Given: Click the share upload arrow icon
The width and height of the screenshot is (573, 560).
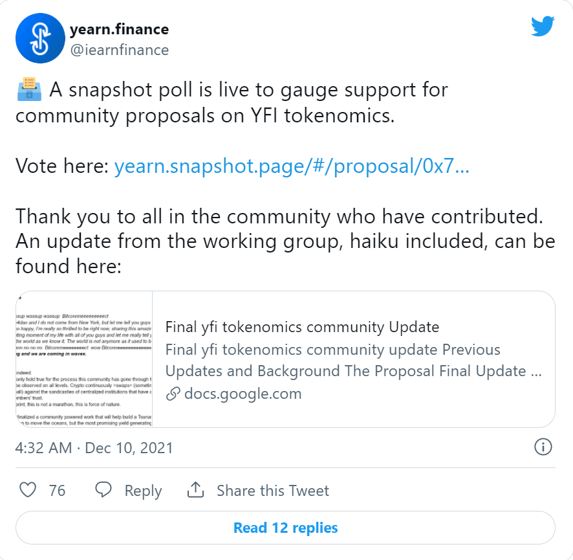Looking at the screenshot, I should click(x=195, y=490).
